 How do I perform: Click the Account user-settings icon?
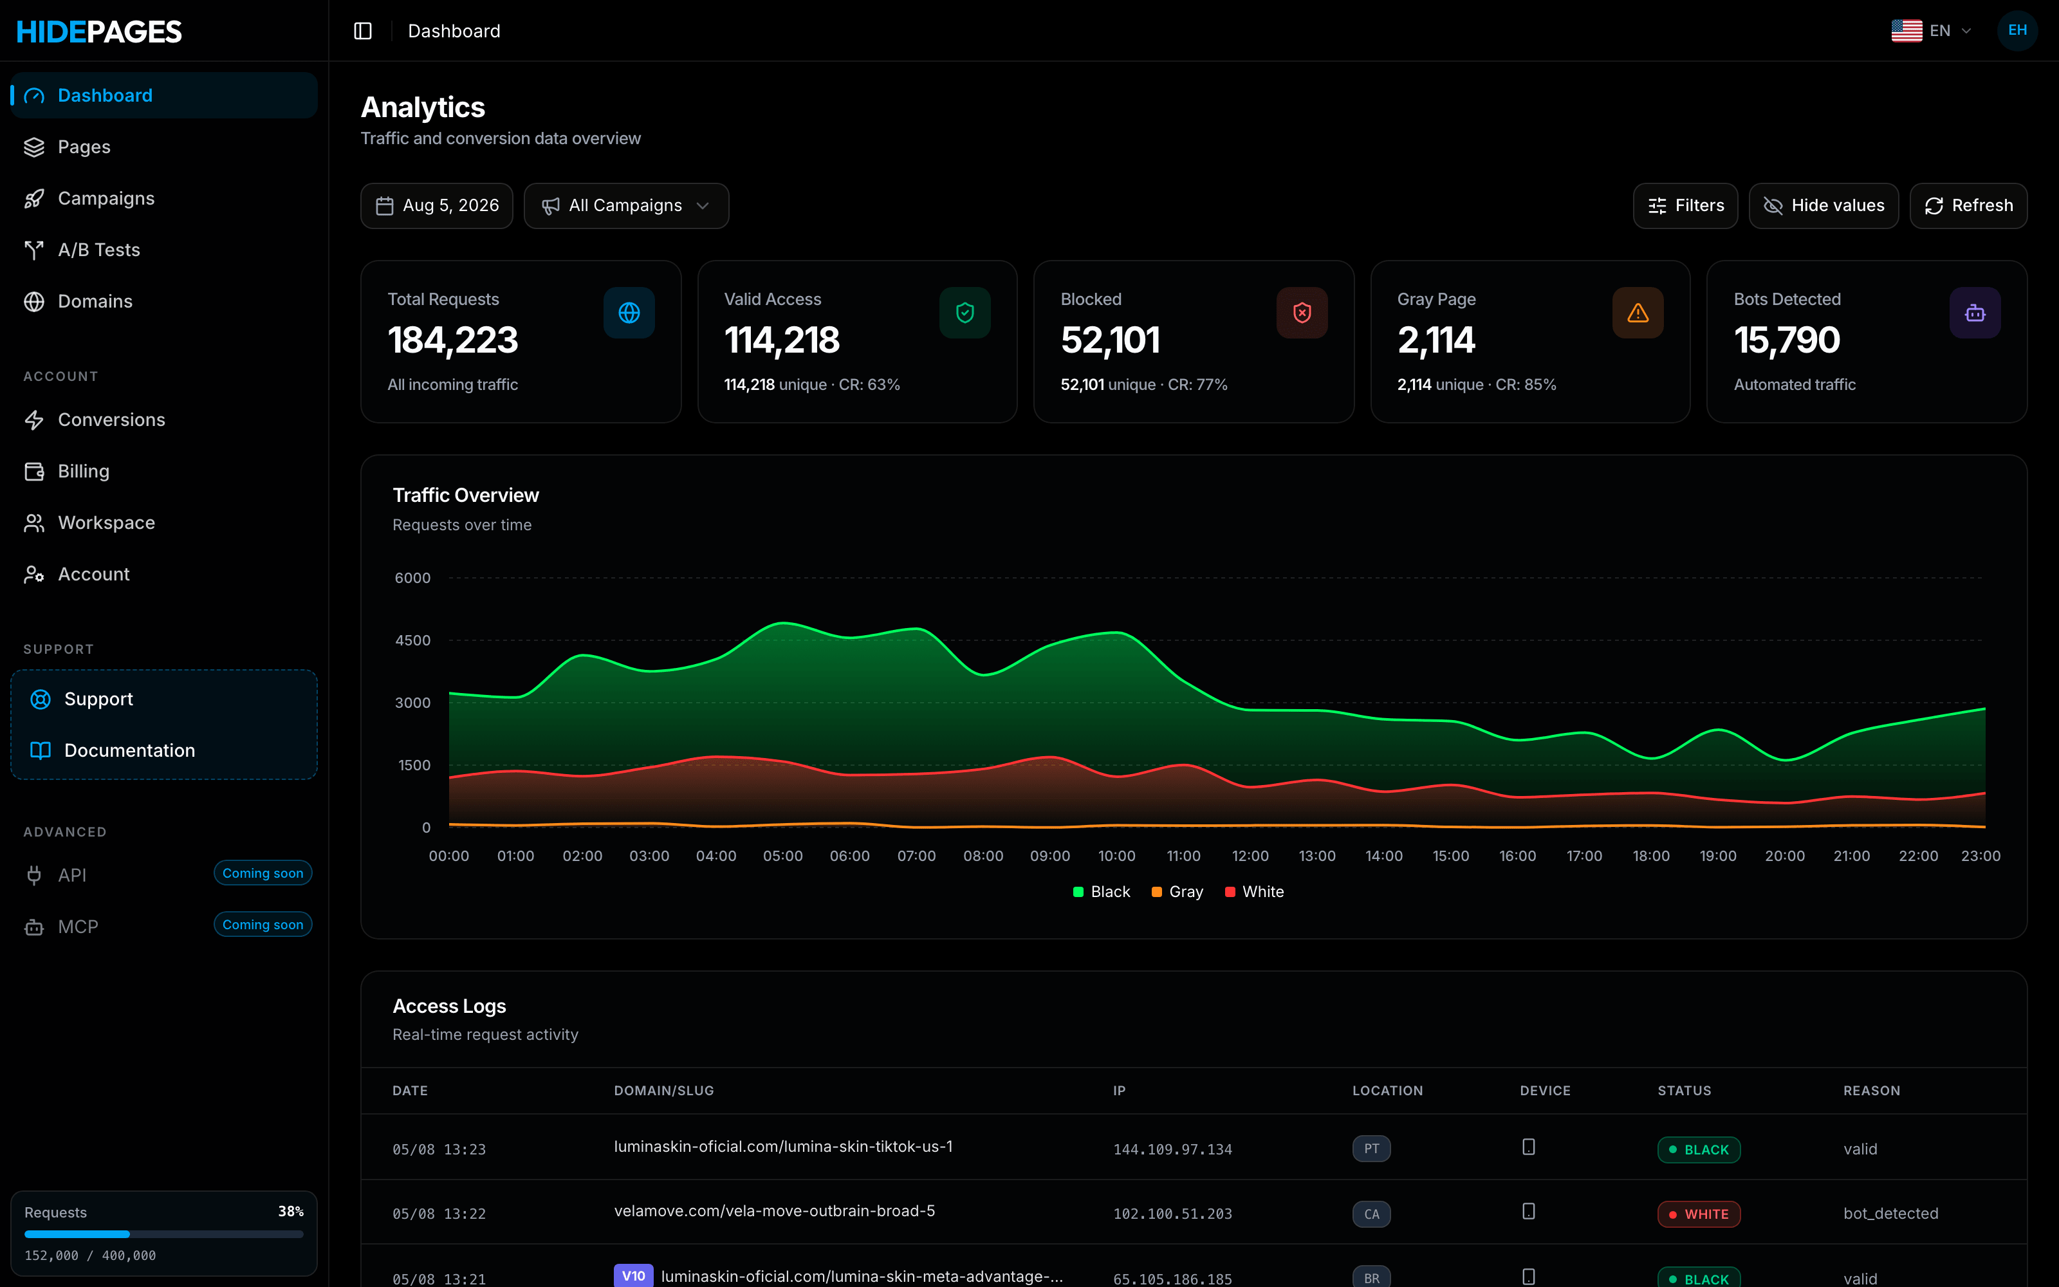(34, 575)
